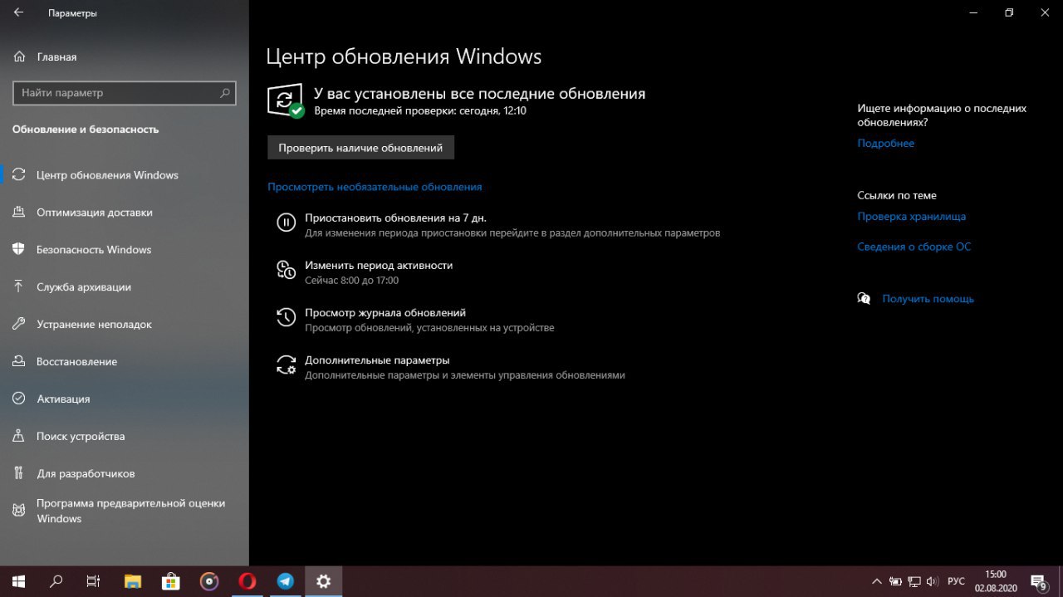This screenshot has height=597, width=1063.
Task: Click the history icon beside Просмотр журнала обновлений
Action: (286, 317)
